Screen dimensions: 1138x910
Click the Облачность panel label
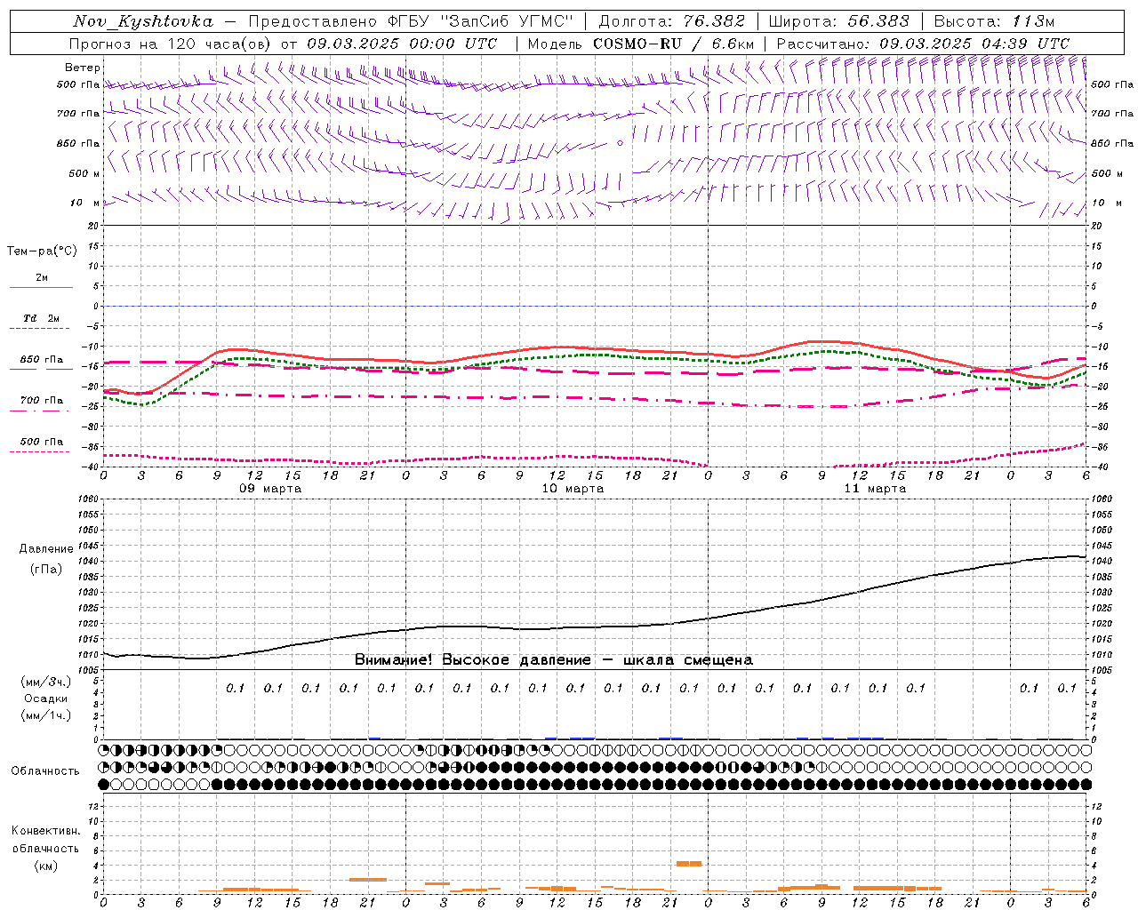(45, 770)
